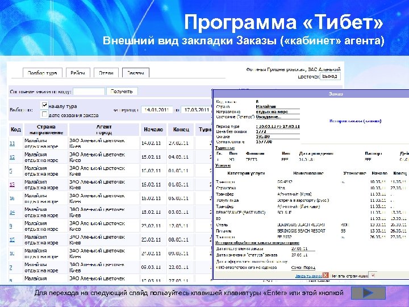Image resolution: width=409 pixels, height=307 pixels.
Task: Click the red close-window X icon in Заказ popup
Action: coord(325,275)
